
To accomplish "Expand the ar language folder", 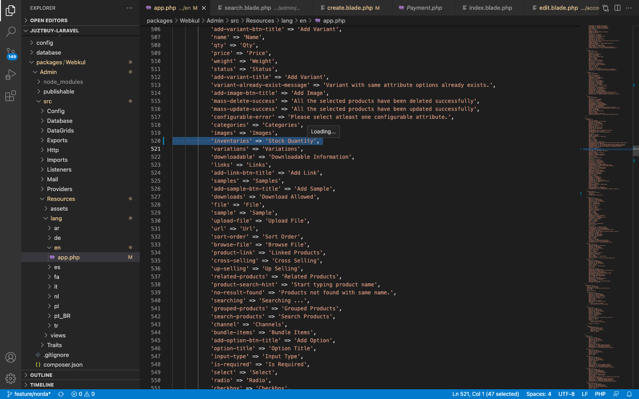I will [x=80, y=228].
